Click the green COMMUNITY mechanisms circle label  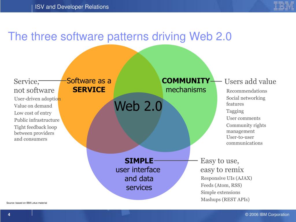tap(186, 85)
